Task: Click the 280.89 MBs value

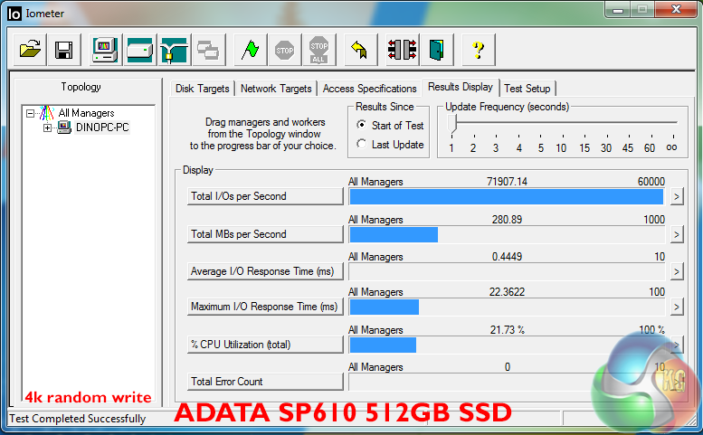Action: point(507,220)
